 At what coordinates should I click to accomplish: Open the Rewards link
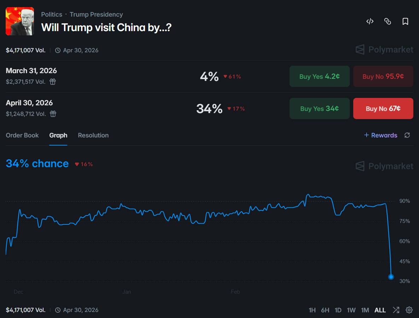click(380, 135)
